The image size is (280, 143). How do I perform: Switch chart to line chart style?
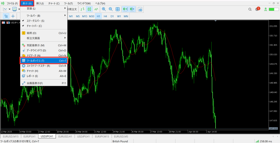[x=96, y=9]
